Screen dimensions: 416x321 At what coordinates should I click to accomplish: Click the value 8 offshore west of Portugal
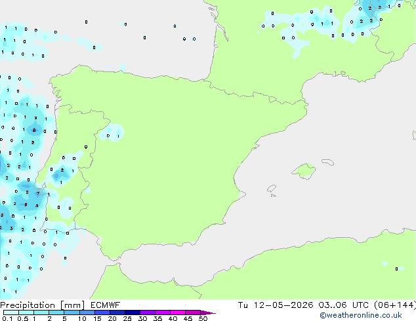pos(34,130)
